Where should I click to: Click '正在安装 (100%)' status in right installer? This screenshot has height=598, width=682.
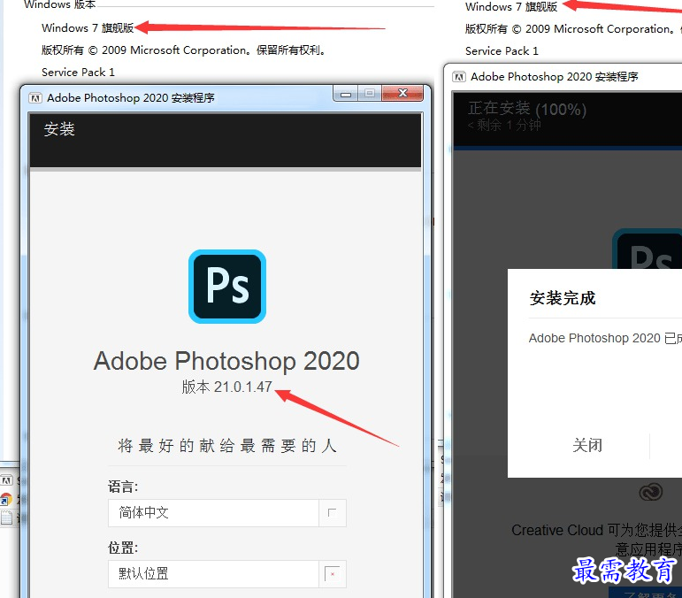pos(527,109)
